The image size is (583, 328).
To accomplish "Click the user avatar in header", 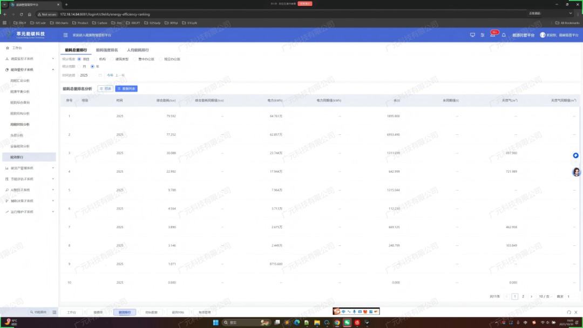I will (x=543, y=35).
